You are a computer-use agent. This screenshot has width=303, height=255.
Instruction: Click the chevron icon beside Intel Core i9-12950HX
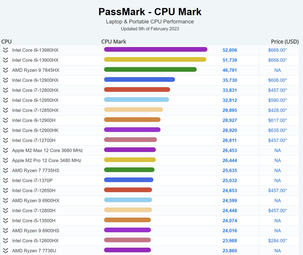(x=5, y=100)
